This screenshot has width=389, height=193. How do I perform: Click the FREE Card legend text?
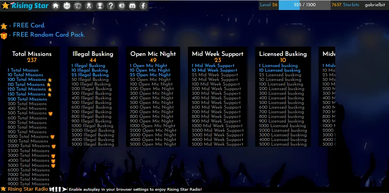click(29, 25)
